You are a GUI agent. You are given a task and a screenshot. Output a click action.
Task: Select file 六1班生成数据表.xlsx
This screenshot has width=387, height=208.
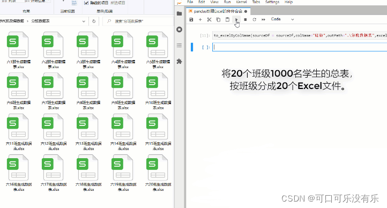[19, 50]
